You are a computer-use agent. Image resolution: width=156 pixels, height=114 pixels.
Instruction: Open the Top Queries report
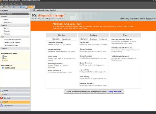point(84,70)
